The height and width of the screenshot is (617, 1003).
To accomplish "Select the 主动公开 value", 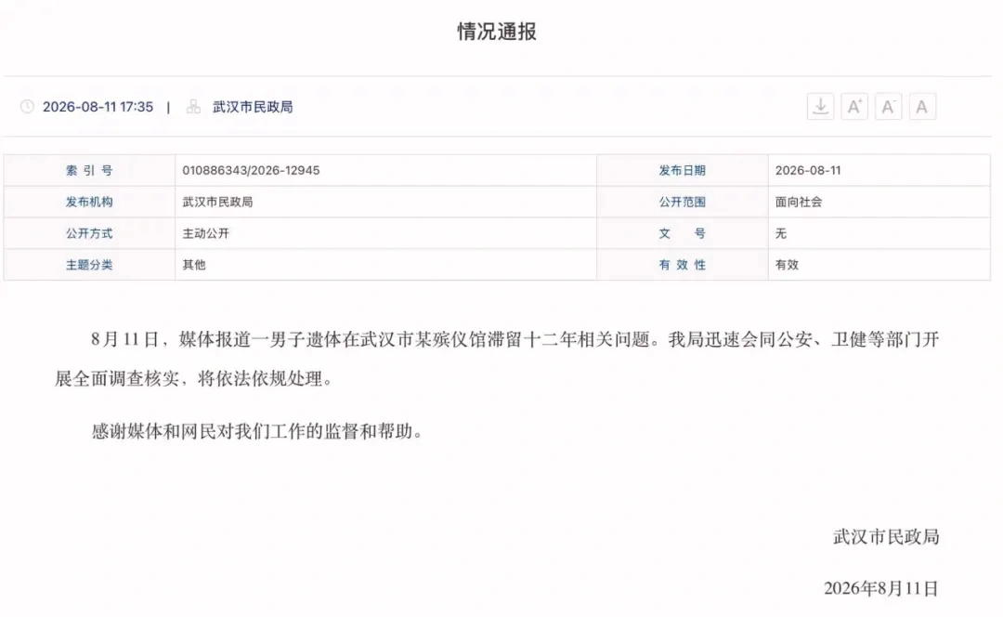I will (205, 233).
